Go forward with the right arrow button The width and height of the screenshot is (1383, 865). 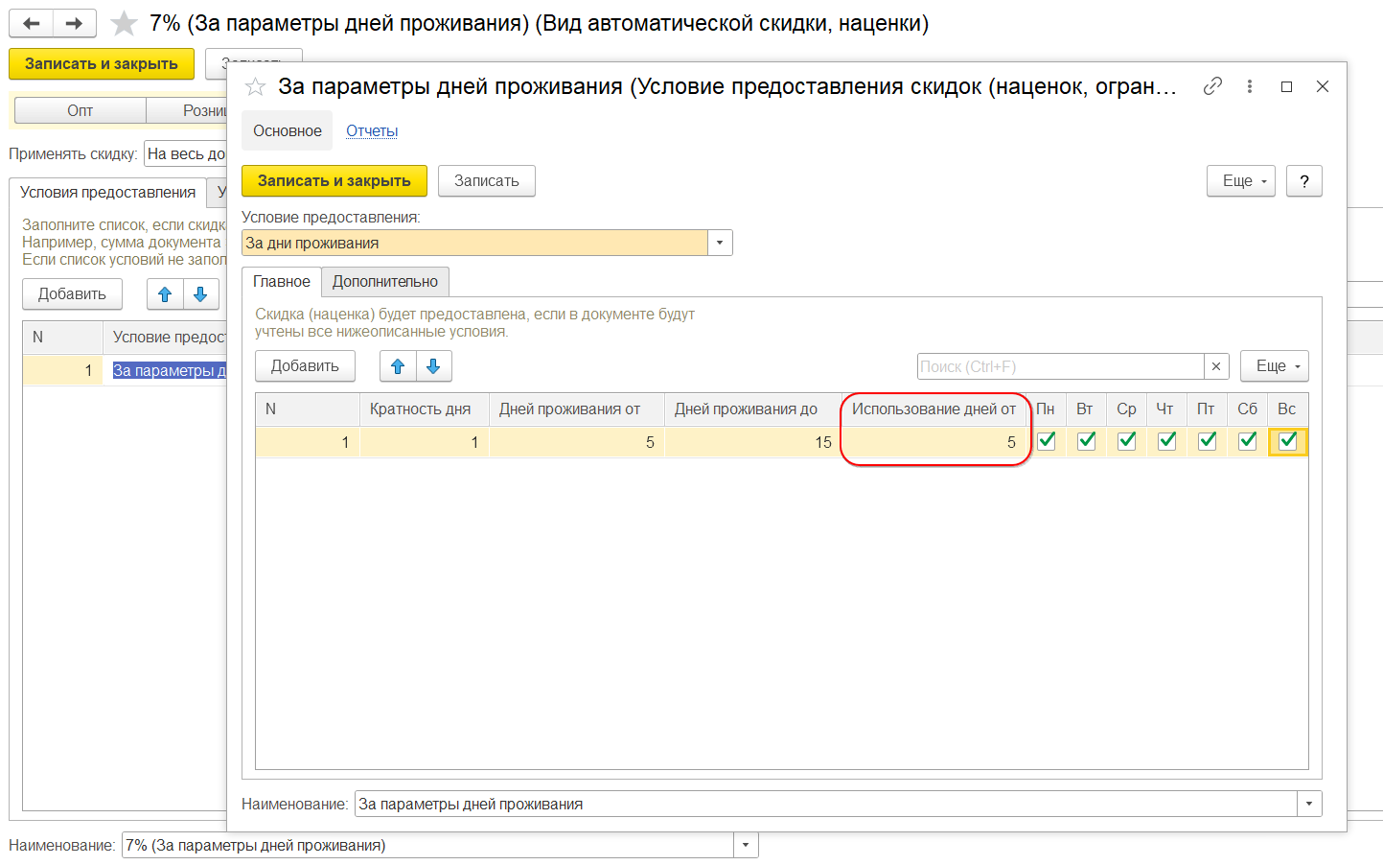click(74, 23)
